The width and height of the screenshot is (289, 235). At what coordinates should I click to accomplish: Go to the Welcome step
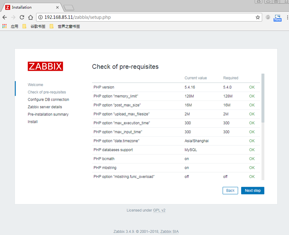coord(35,85)
